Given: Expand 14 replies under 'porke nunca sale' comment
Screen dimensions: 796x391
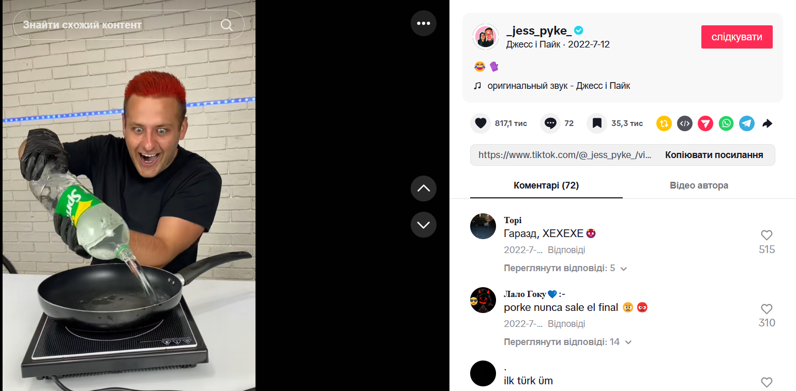Looking at the screenshot, I should [567, 342].
